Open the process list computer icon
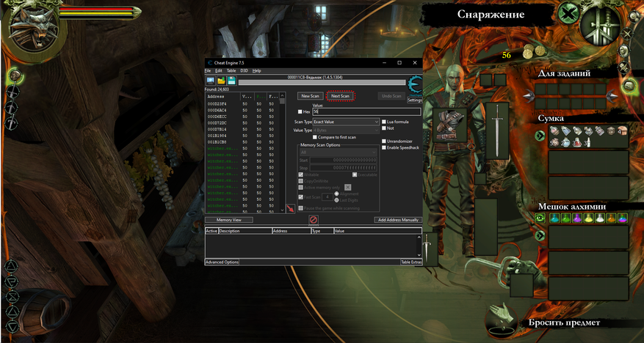Viewport: 644px width, 343px height. point(210,81)
